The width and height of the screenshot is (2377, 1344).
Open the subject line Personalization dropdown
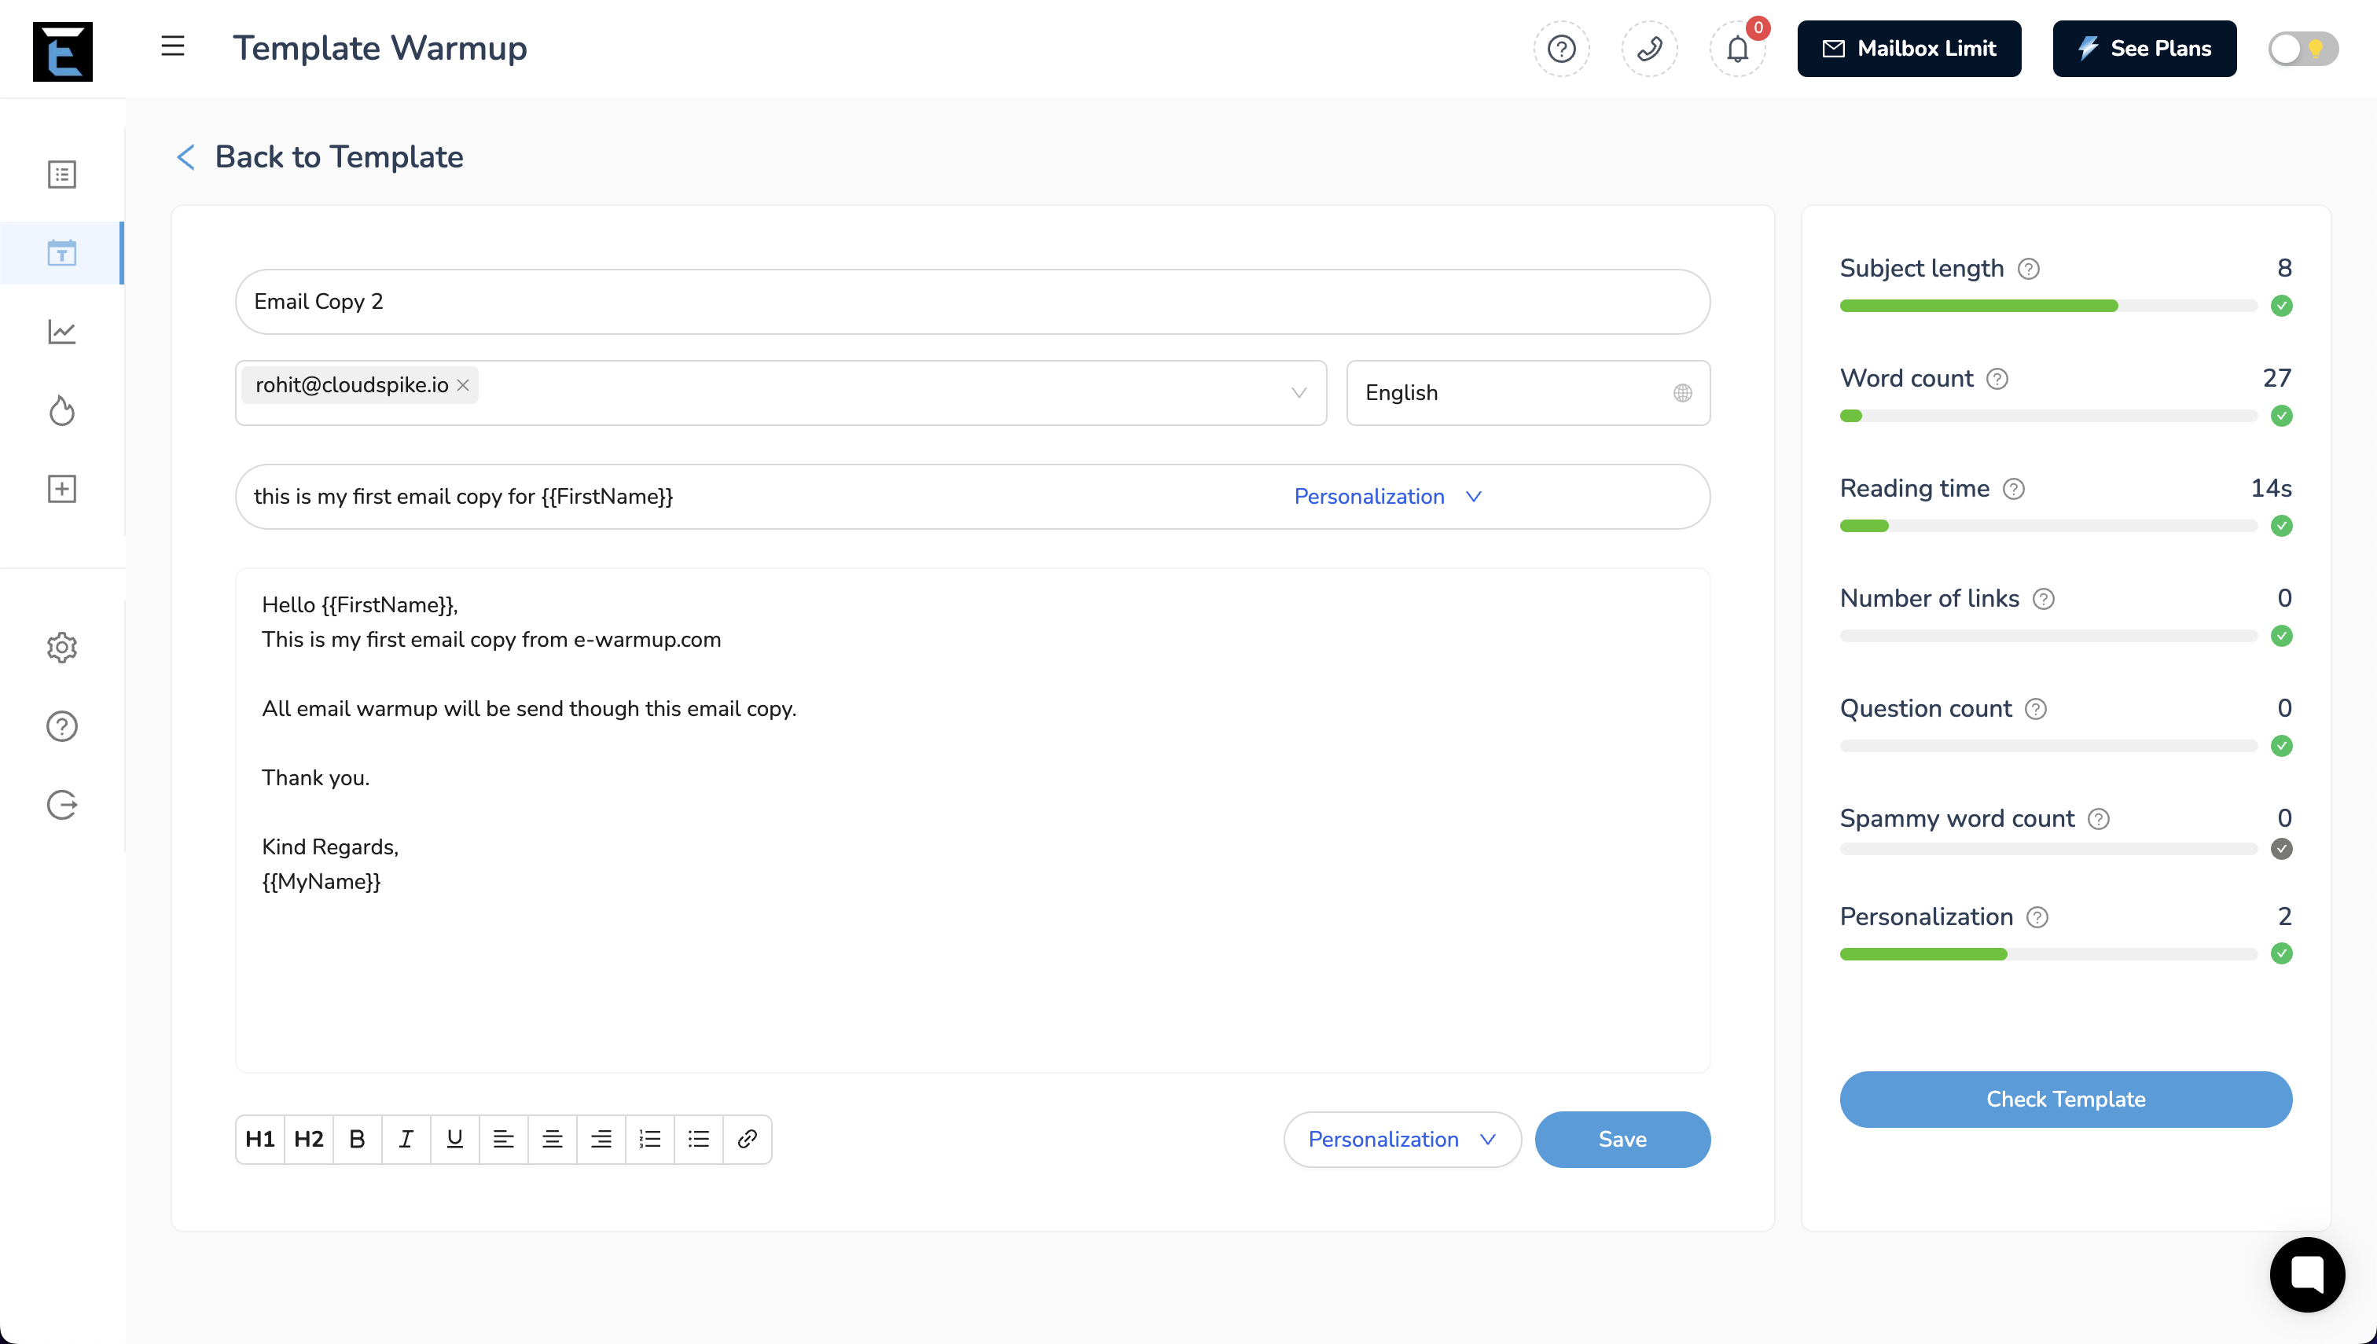pos(1387,497)
